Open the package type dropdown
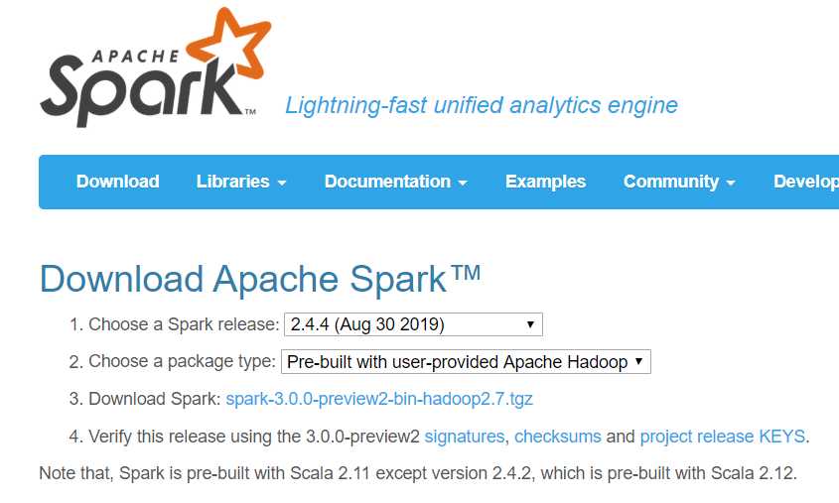 [x=466, y=362]
